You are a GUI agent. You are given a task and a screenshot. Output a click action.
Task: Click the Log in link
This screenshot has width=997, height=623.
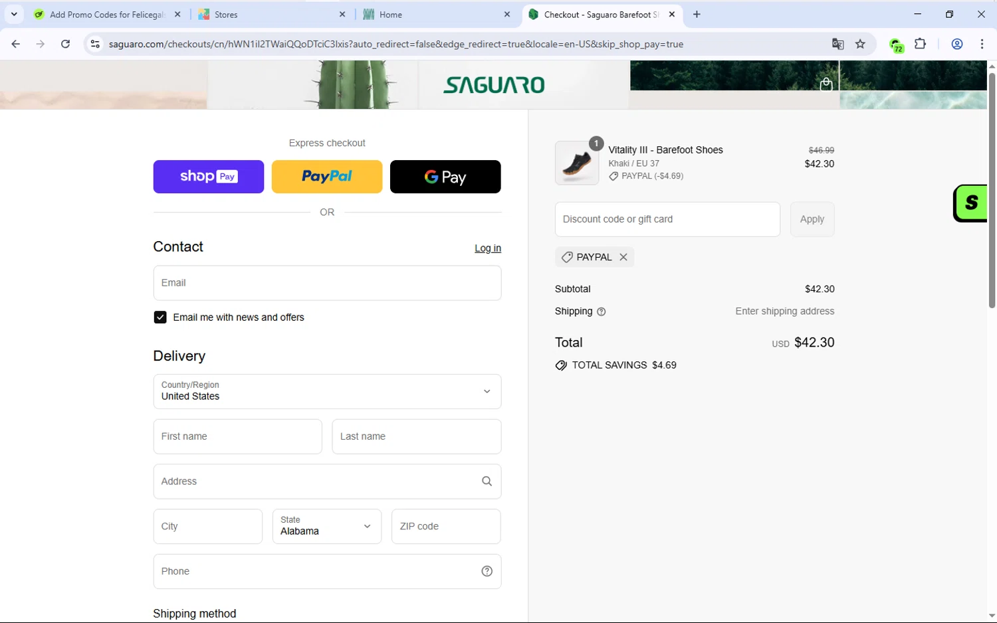[x=488, y=248]
